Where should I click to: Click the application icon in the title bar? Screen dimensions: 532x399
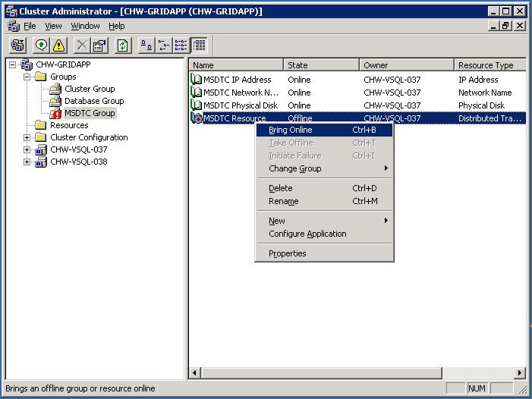point(12,11)
